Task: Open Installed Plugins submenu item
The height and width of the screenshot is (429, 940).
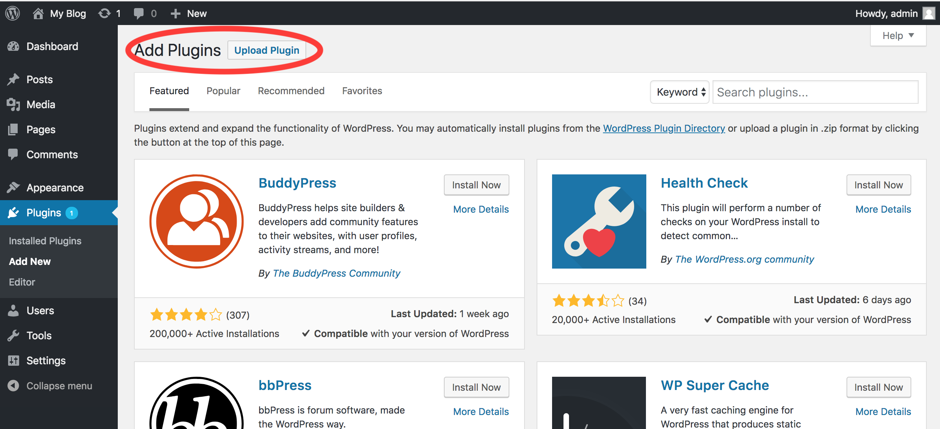Action: pos(45,241)
